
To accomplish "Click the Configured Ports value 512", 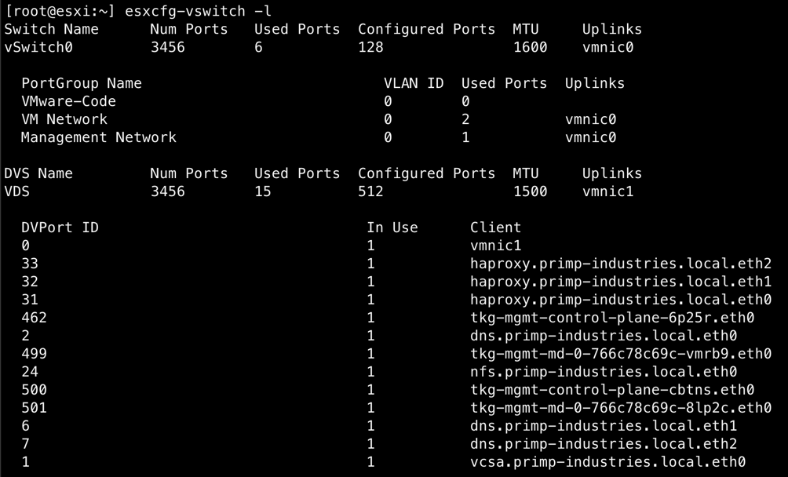I will (371, 191).
